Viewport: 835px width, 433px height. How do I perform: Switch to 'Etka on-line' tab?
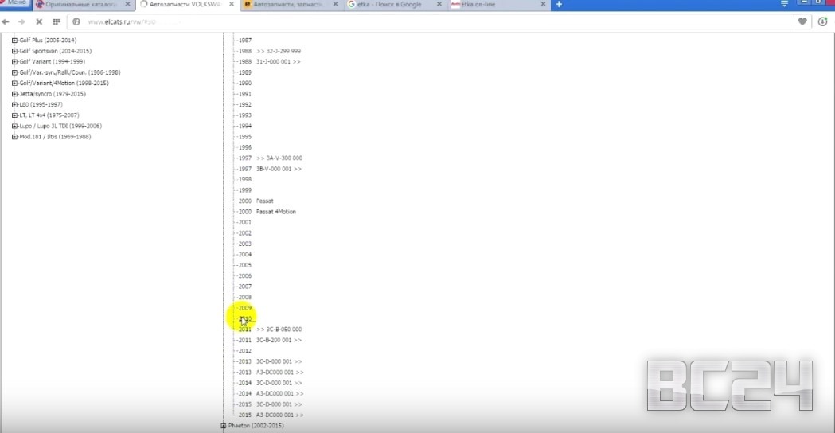[x=490, y=5]
